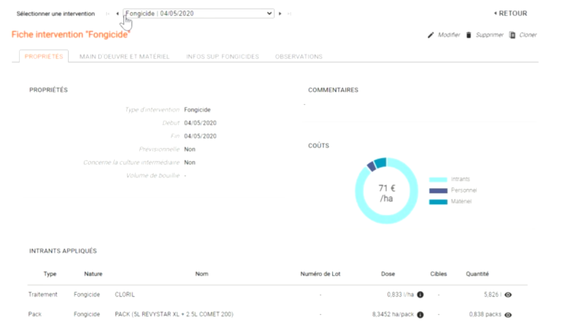Click the 0,838 packs quantity value

(485, 314)
